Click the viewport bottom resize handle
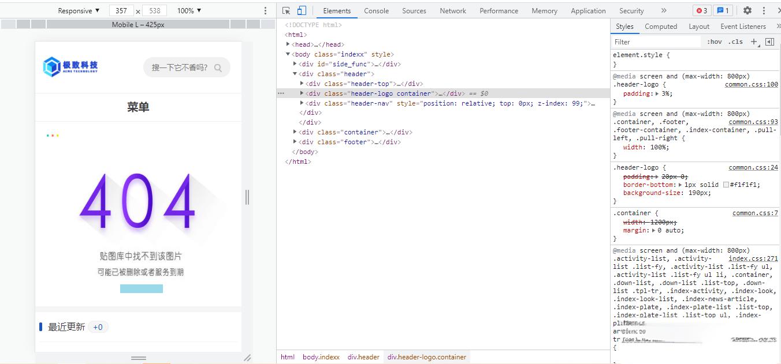Viewport: 781px width, 364px height. 139,358
